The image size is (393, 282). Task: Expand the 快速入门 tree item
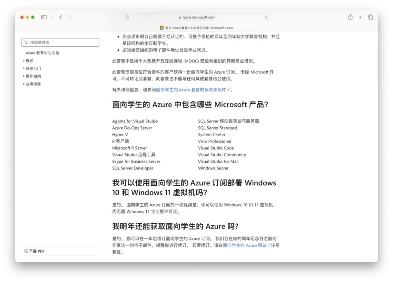32,68
